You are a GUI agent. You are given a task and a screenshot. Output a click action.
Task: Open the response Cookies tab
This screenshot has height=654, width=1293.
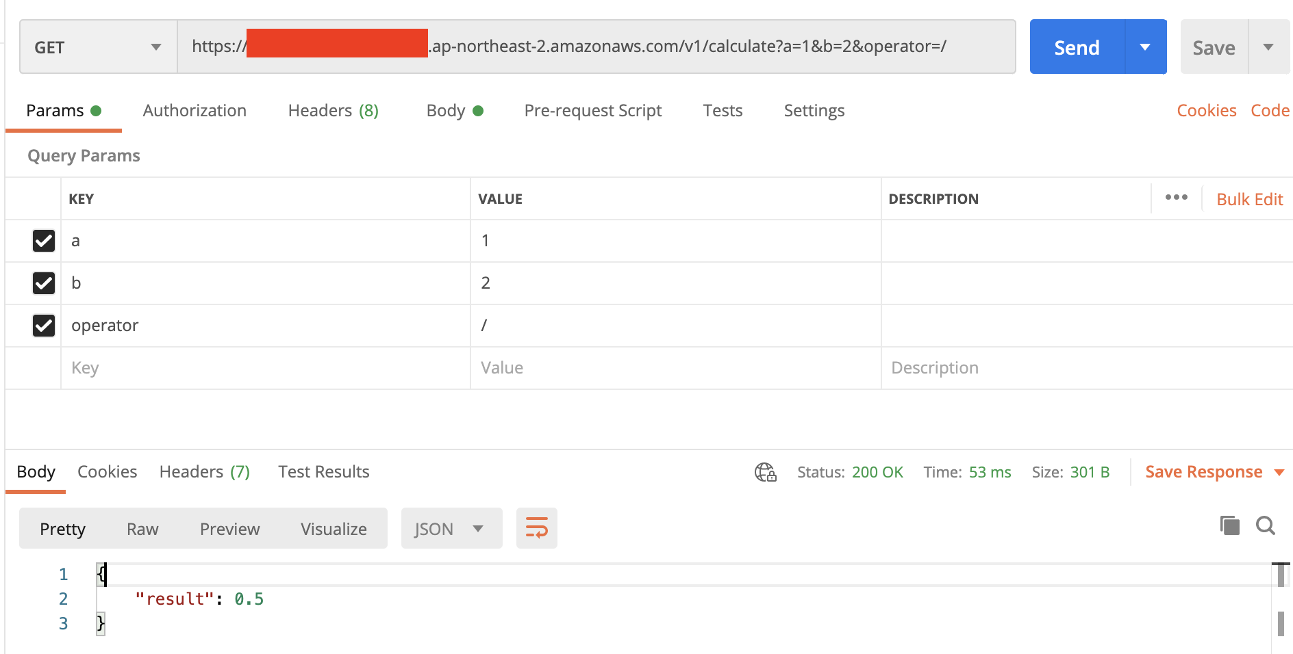point(107,472)
